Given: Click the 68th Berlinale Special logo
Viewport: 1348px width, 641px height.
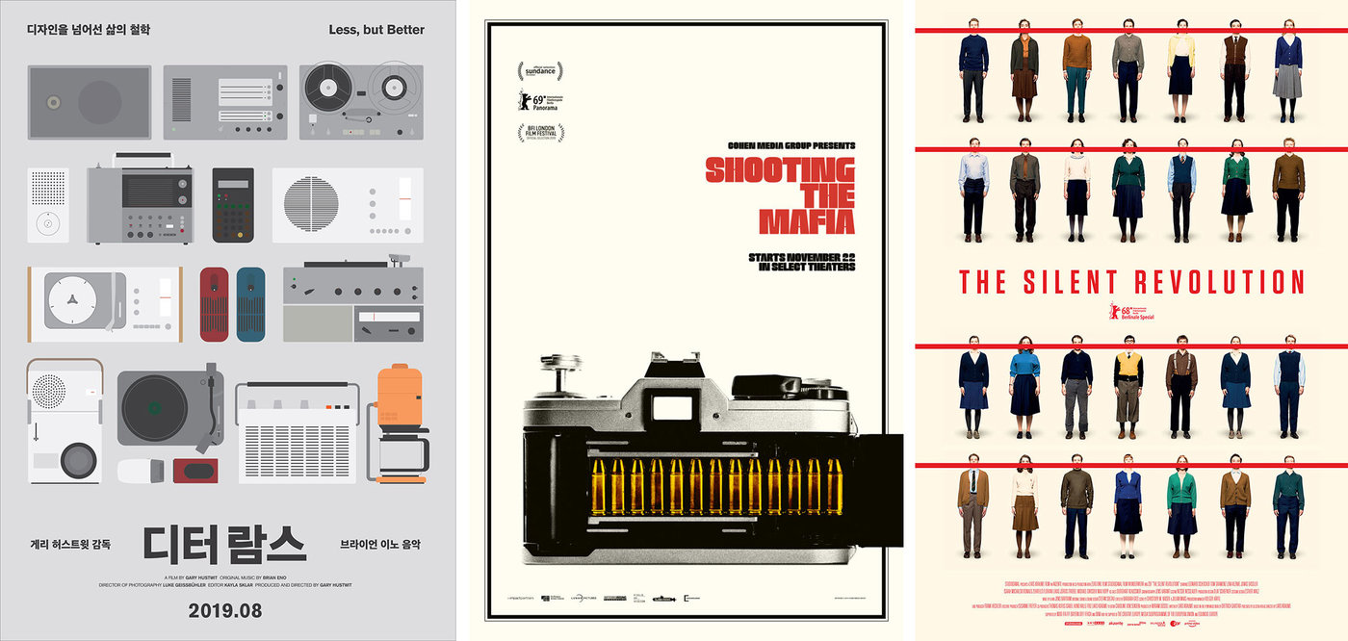Looking at the screenshot, I should coord(1131,311).
